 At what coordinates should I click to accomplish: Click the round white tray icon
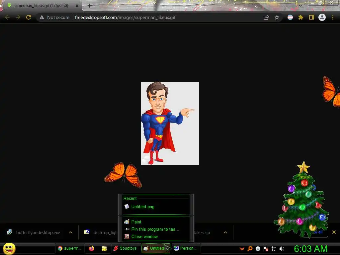point(258,249)
